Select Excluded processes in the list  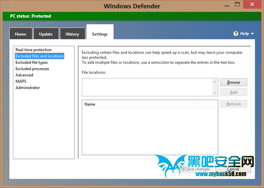click(32, 68)
